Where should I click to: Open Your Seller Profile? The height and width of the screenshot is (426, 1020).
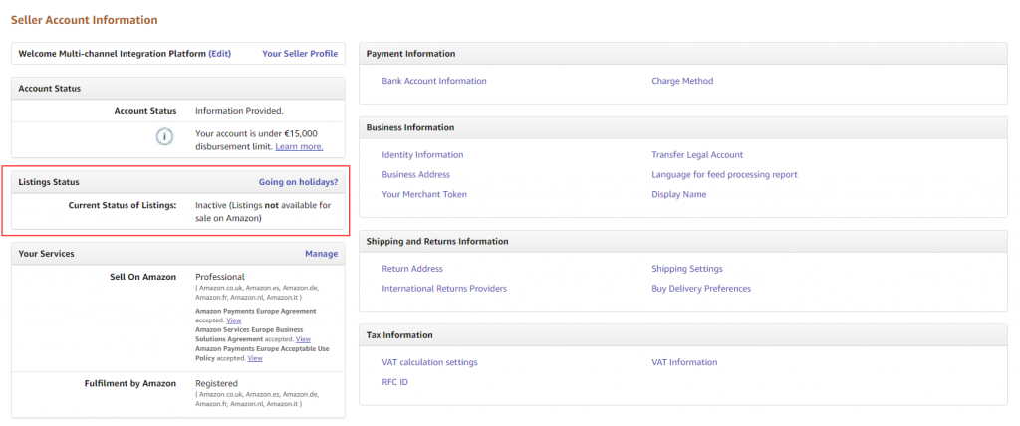299,53
